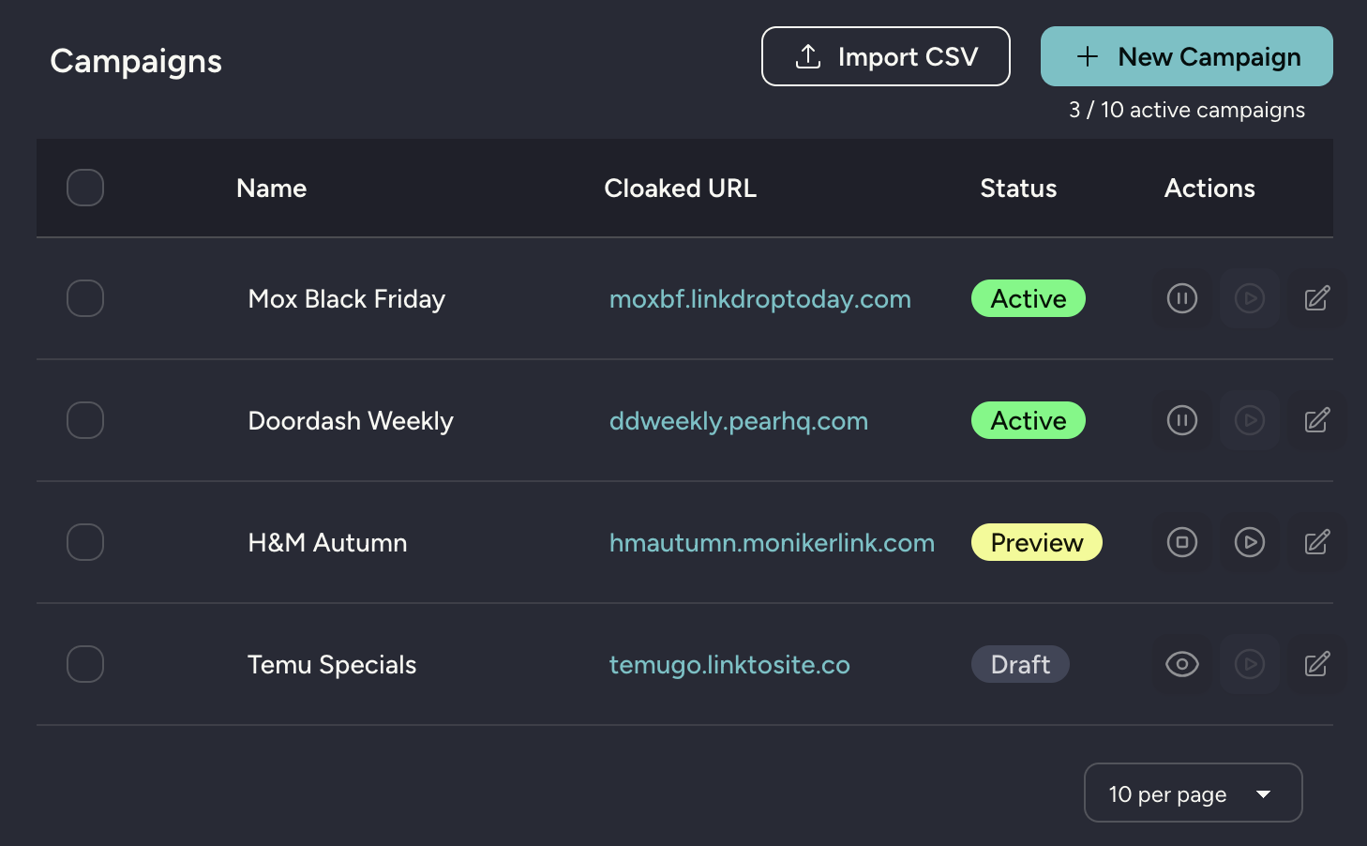The width and height of the screenshot is (1367, 846).
Task: Pause the Doordash Weekly campaign
Action: [x=1181, y=420]
